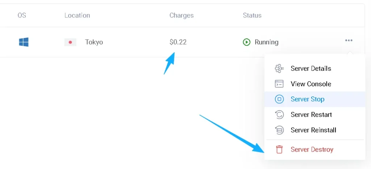The width and height of the screenshot is (371, 169).
Task: Click the Windows OS logo icon
Action: pos(24,42)
